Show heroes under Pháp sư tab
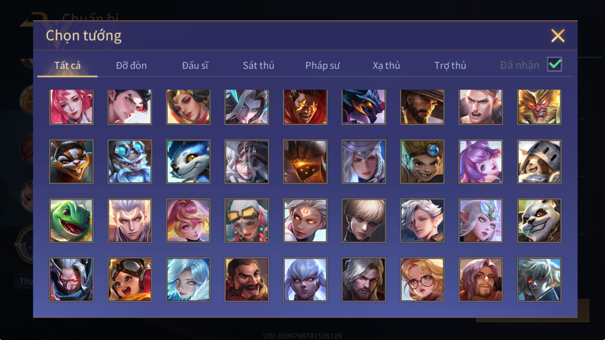Image resolution: width=605 pixels, height=340 pixels. click(x=323, y=65)
